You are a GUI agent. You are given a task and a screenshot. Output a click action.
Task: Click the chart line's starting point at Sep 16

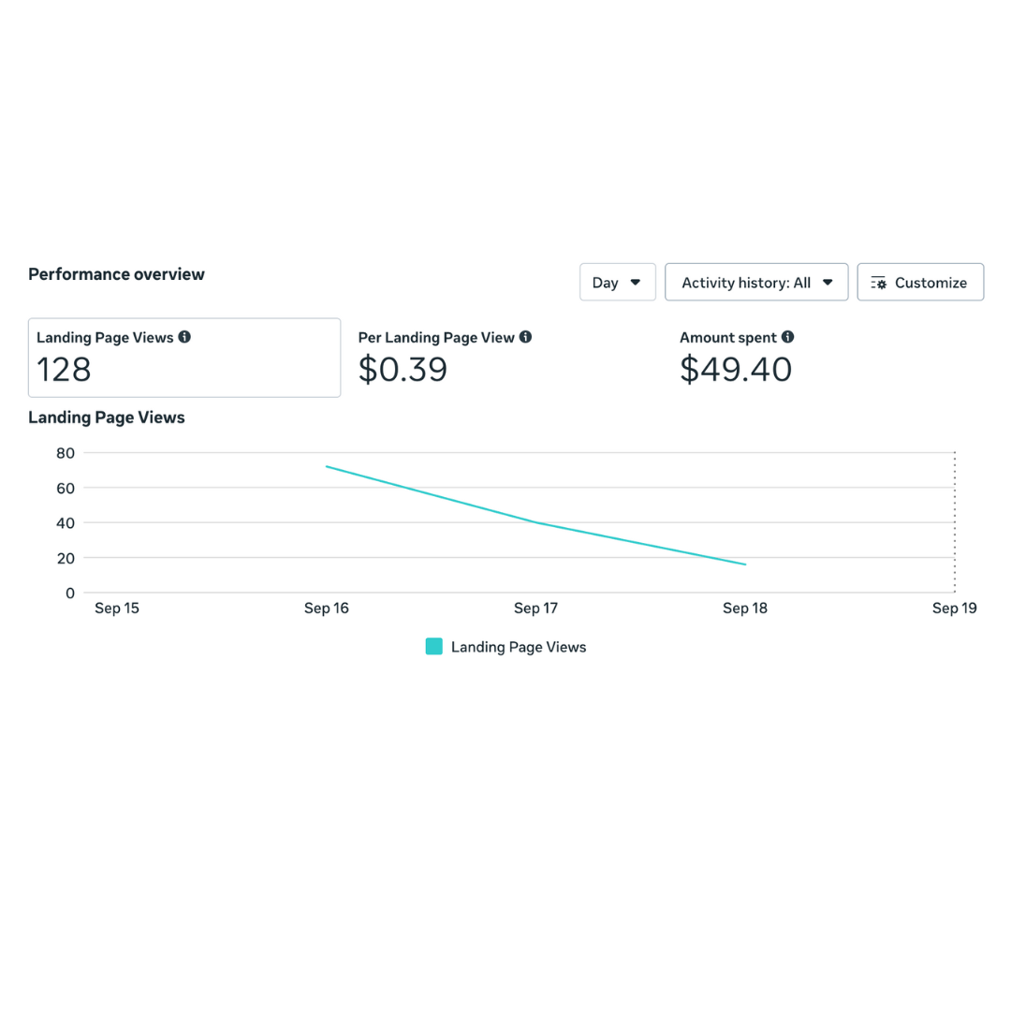(327, 466)
